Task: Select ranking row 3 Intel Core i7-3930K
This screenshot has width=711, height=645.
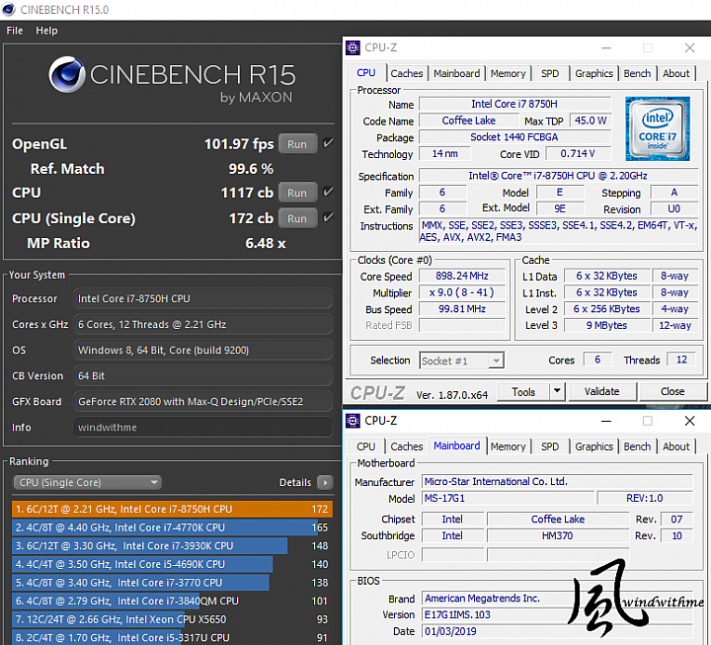Action: [x=172, y=545]
